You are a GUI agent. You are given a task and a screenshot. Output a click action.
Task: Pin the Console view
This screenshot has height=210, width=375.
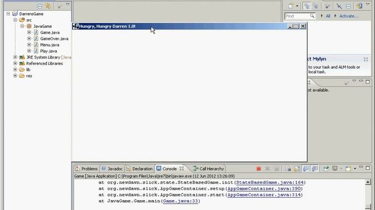326,169
